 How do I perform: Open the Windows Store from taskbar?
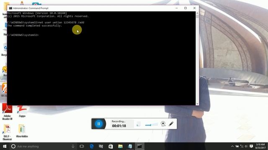[x=111, y=146]
